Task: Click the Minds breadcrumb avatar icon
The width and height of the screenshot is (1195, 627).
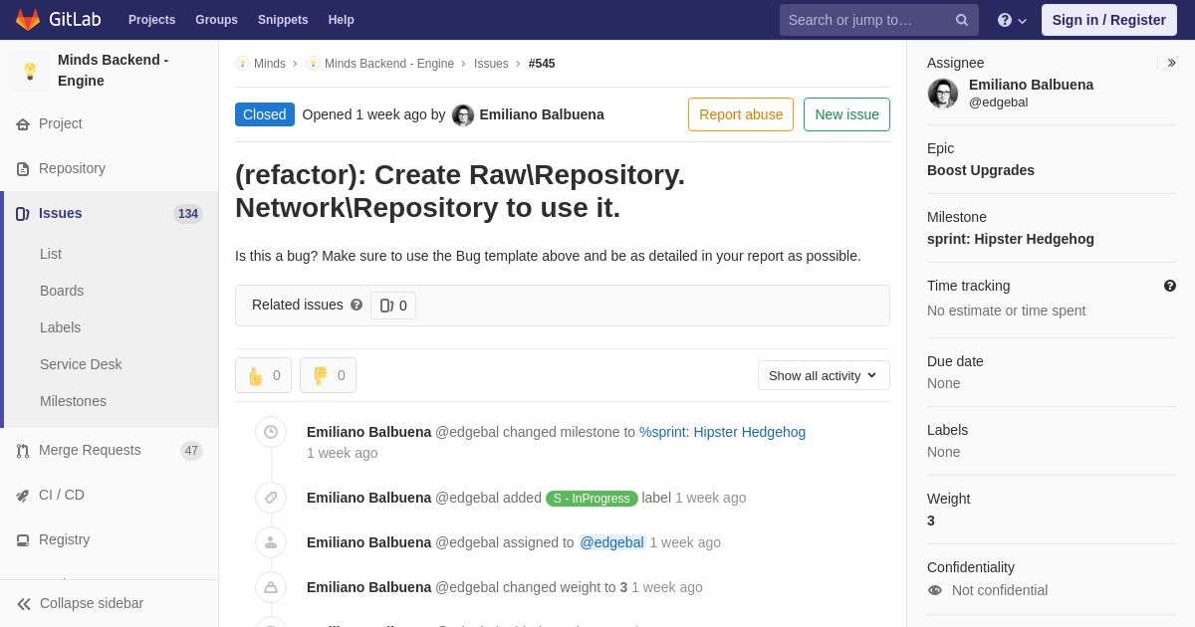Action: pos(242,64)
